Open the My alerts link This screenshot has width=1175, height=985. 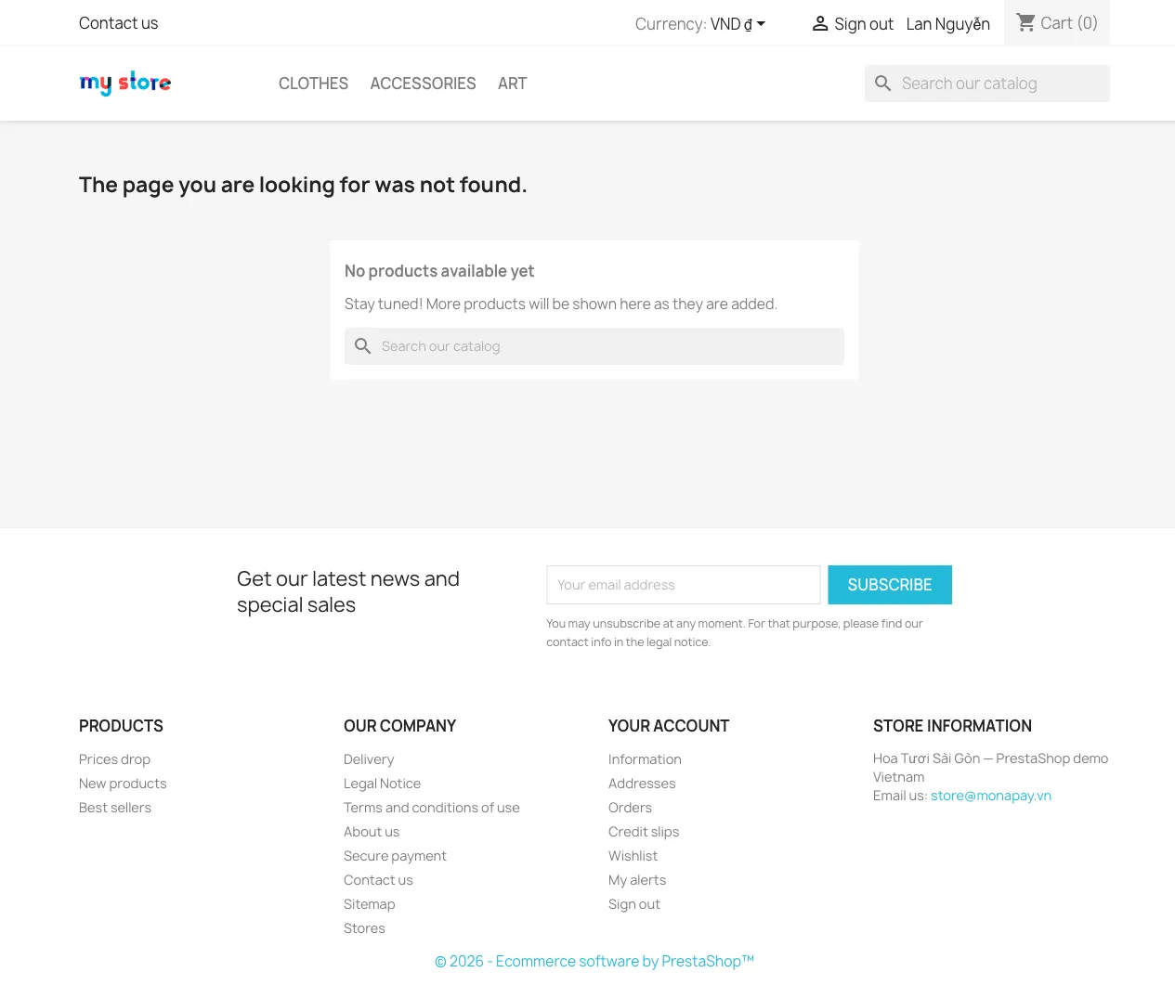click(x=637, y=880)
